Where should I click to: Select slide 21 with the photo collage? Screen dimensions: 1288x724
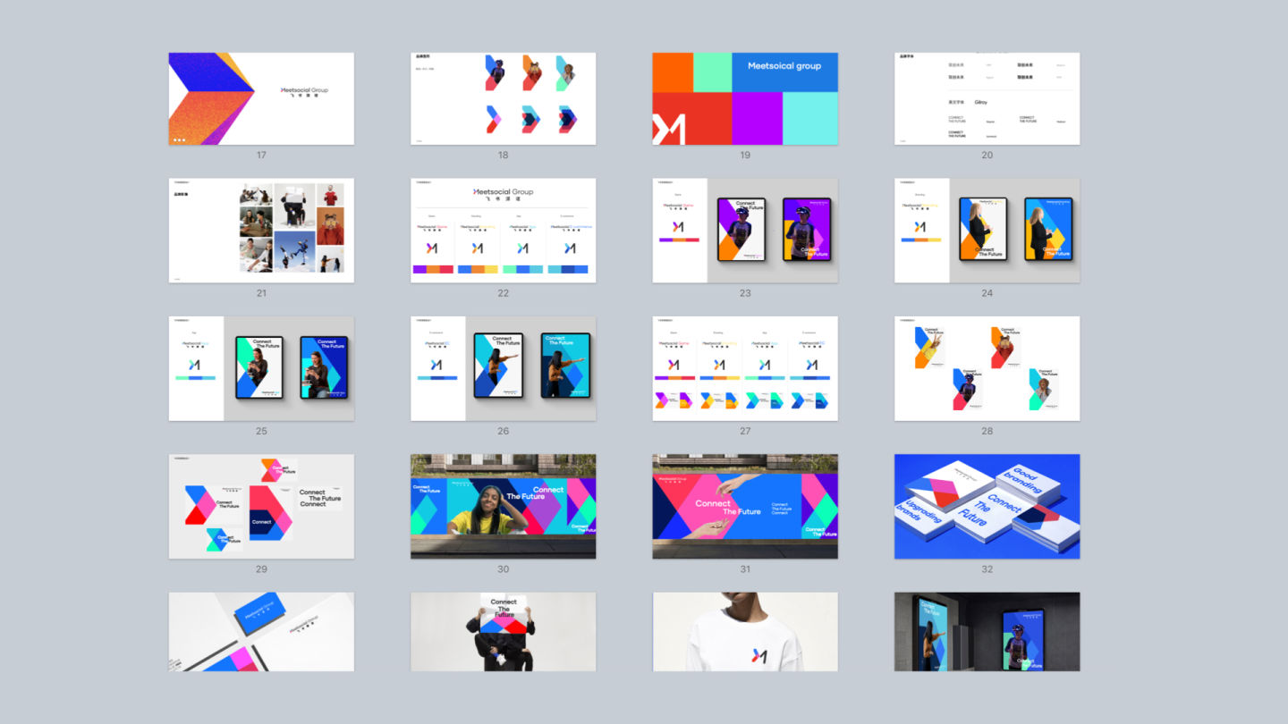click(261, 230)
